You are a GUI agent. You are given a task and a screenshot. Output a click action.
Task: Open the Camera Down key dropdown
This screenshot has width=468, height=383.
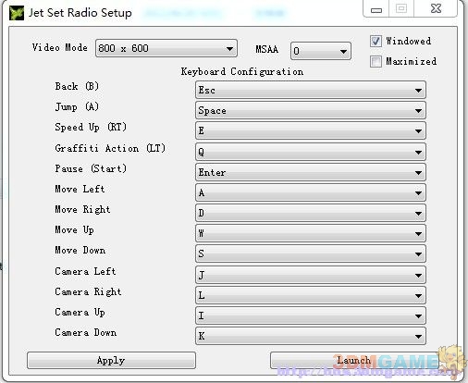[x=311, y=336]
